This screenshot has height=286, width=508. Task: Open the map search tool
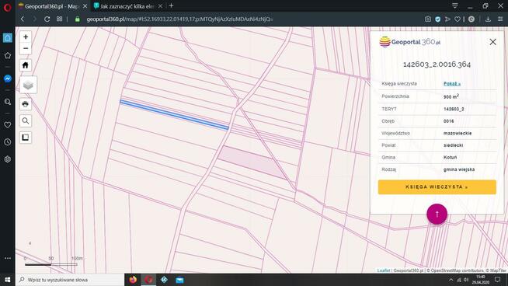pos(26,121)
